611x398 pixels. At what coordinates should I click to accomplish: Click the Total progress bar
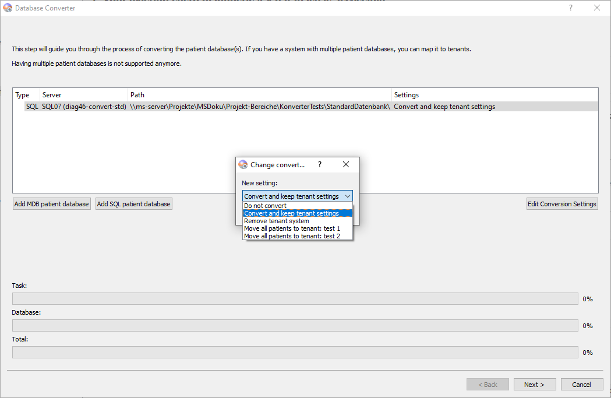(x=295, y=353)
